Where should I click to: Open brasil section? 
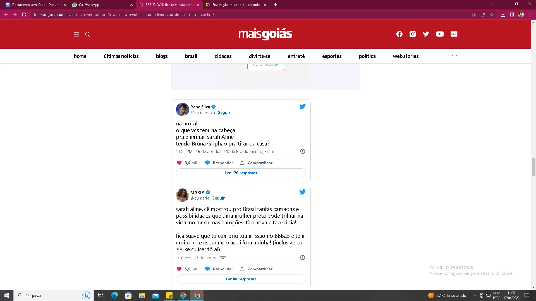(x=191, y=56)
